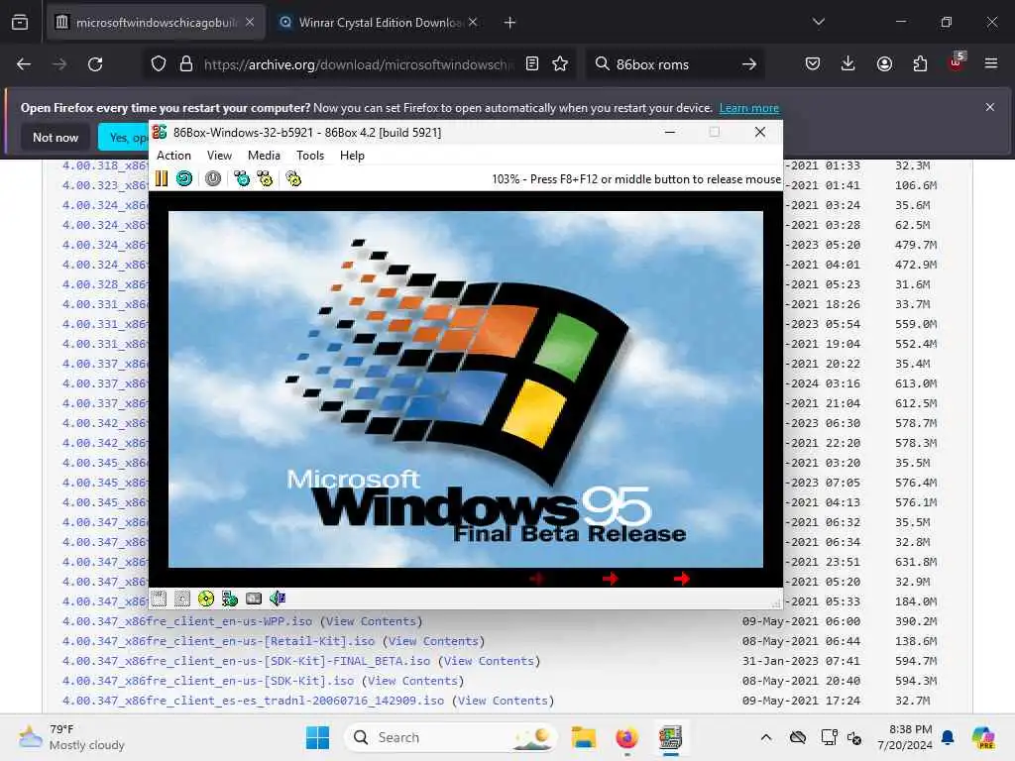Open the Media menu in 86Box
This screenshot has height=761, width=1015.
264,156
